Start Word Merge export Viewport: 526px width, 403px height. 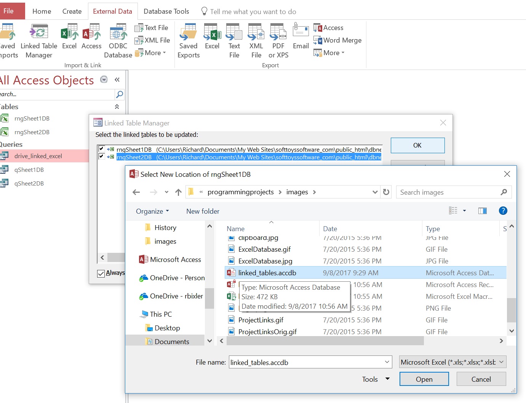[337, 40]
